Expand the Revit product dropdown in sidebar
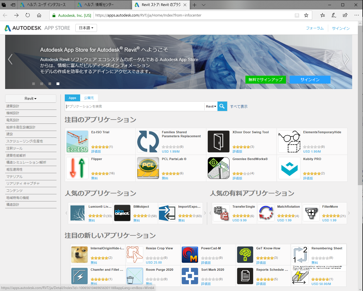This screenshot has width=363, height=291. point(31,98)
